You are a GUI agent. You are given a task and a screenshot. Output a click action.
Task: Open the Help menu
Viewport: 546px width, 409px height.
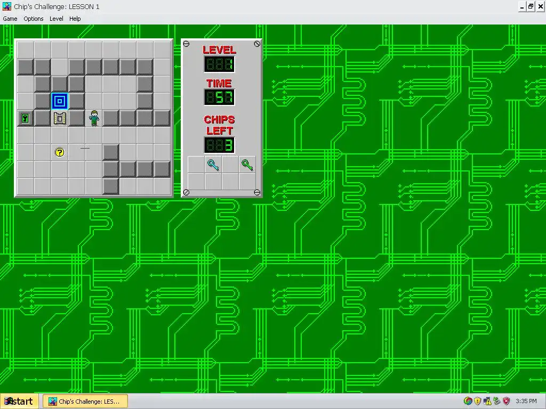point(75,19)
